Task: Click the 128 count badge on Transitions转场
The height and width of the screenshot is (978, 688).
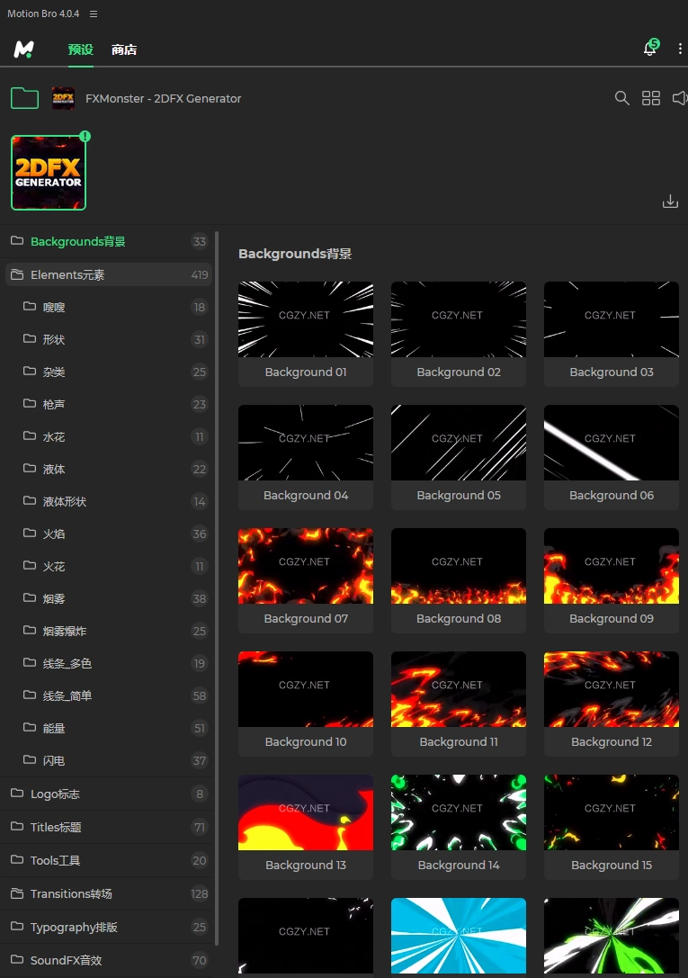Action: [200, 893]
